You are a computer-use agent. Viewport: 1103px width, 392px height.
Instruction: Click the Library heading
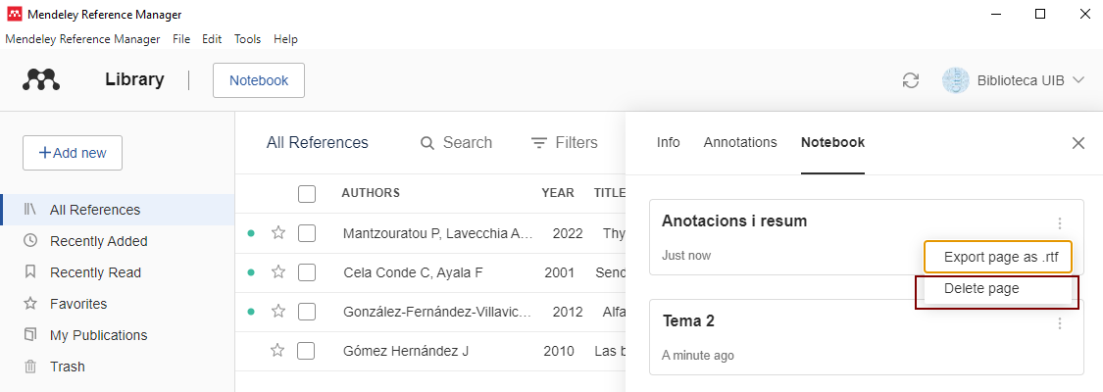click(x=134, y=80)
